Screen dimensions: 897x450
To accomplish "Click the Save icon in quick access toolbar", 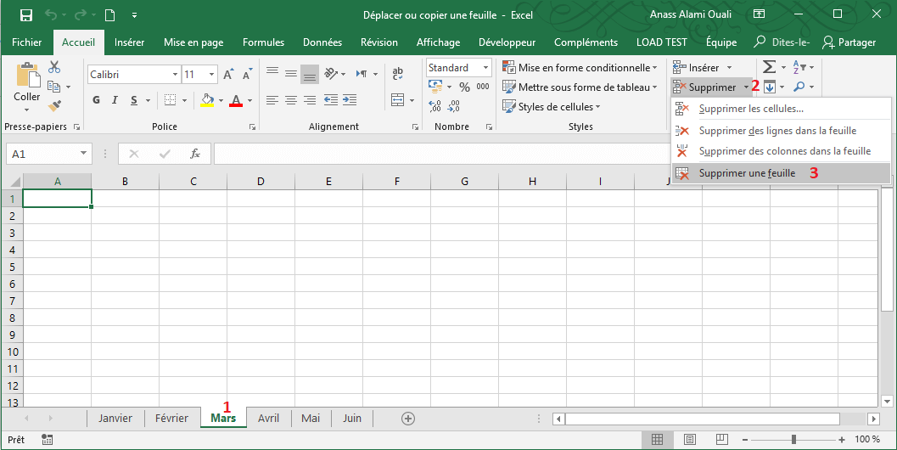I will (x=25, y=15).
